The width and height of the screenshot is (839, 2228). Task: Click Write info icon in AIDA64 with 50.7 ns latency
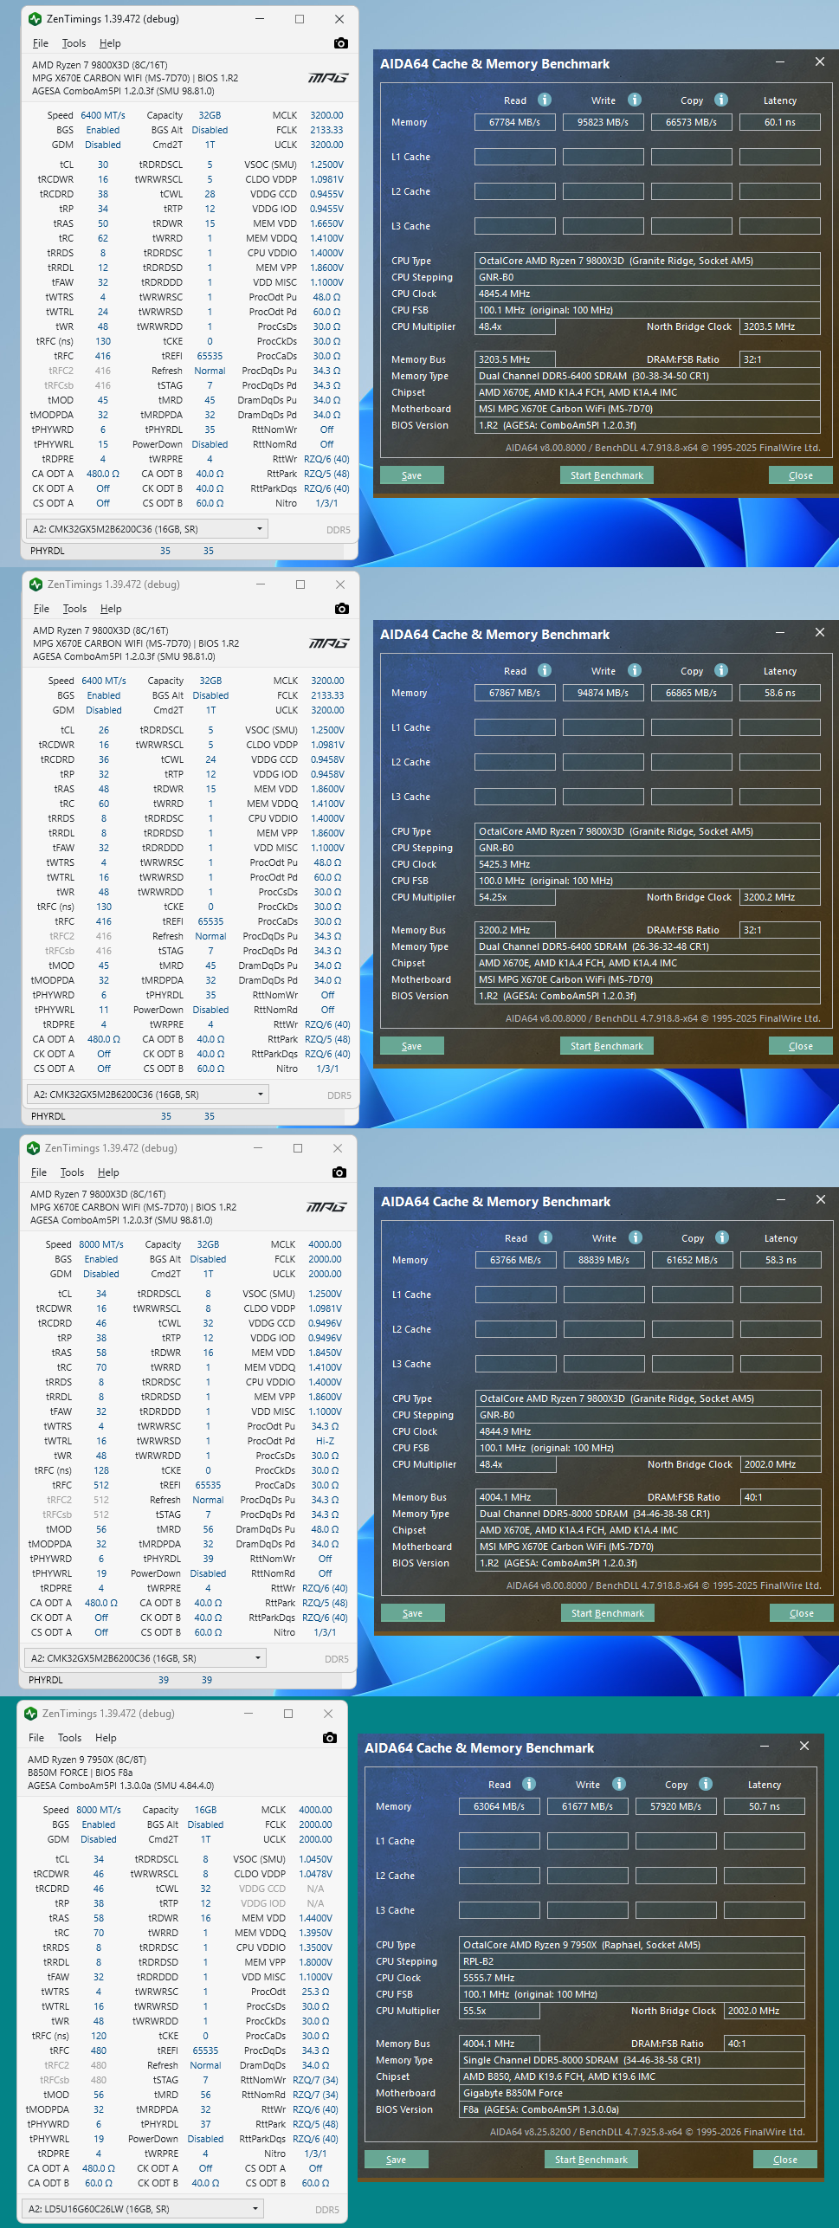point(619,1784)
